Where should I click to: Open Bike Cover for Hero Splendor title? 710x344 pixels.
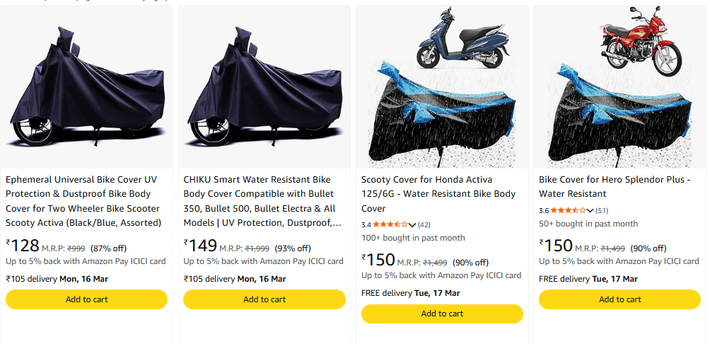coord(614,187)
